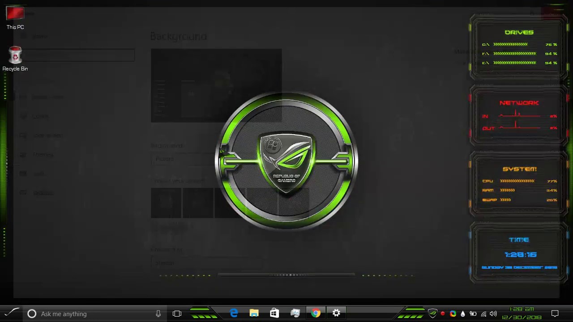Open the Microsoft Store taskbar icon
Image resolution: width=573 pixels, height=322 pixels.
[274, 314]
